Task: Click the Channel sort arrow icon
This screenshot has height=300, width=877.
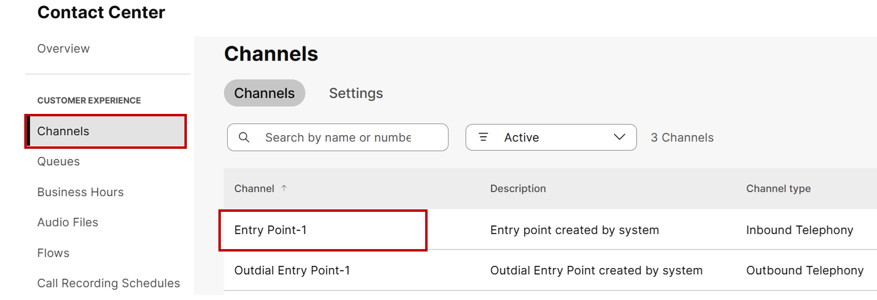Action: pos(284,188)
